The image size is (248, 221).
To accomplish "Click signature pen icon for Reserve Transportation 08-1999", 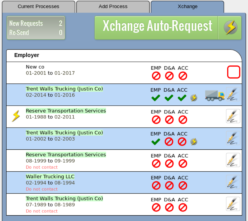I will coord(233,160).
